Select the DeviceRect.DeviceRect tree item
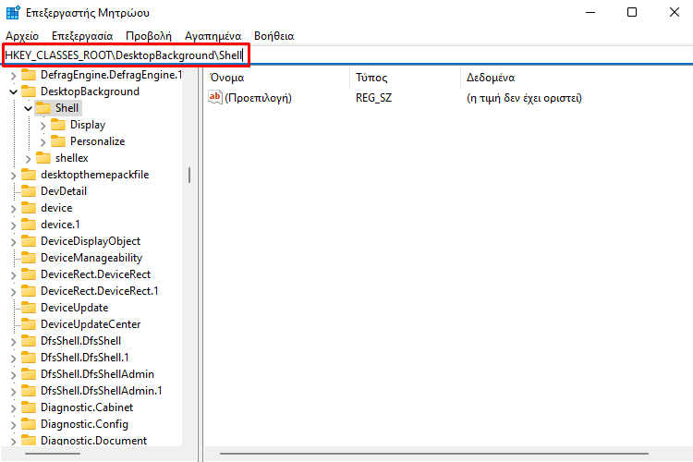Screen dimensions: 693x462 click(95, 274)
